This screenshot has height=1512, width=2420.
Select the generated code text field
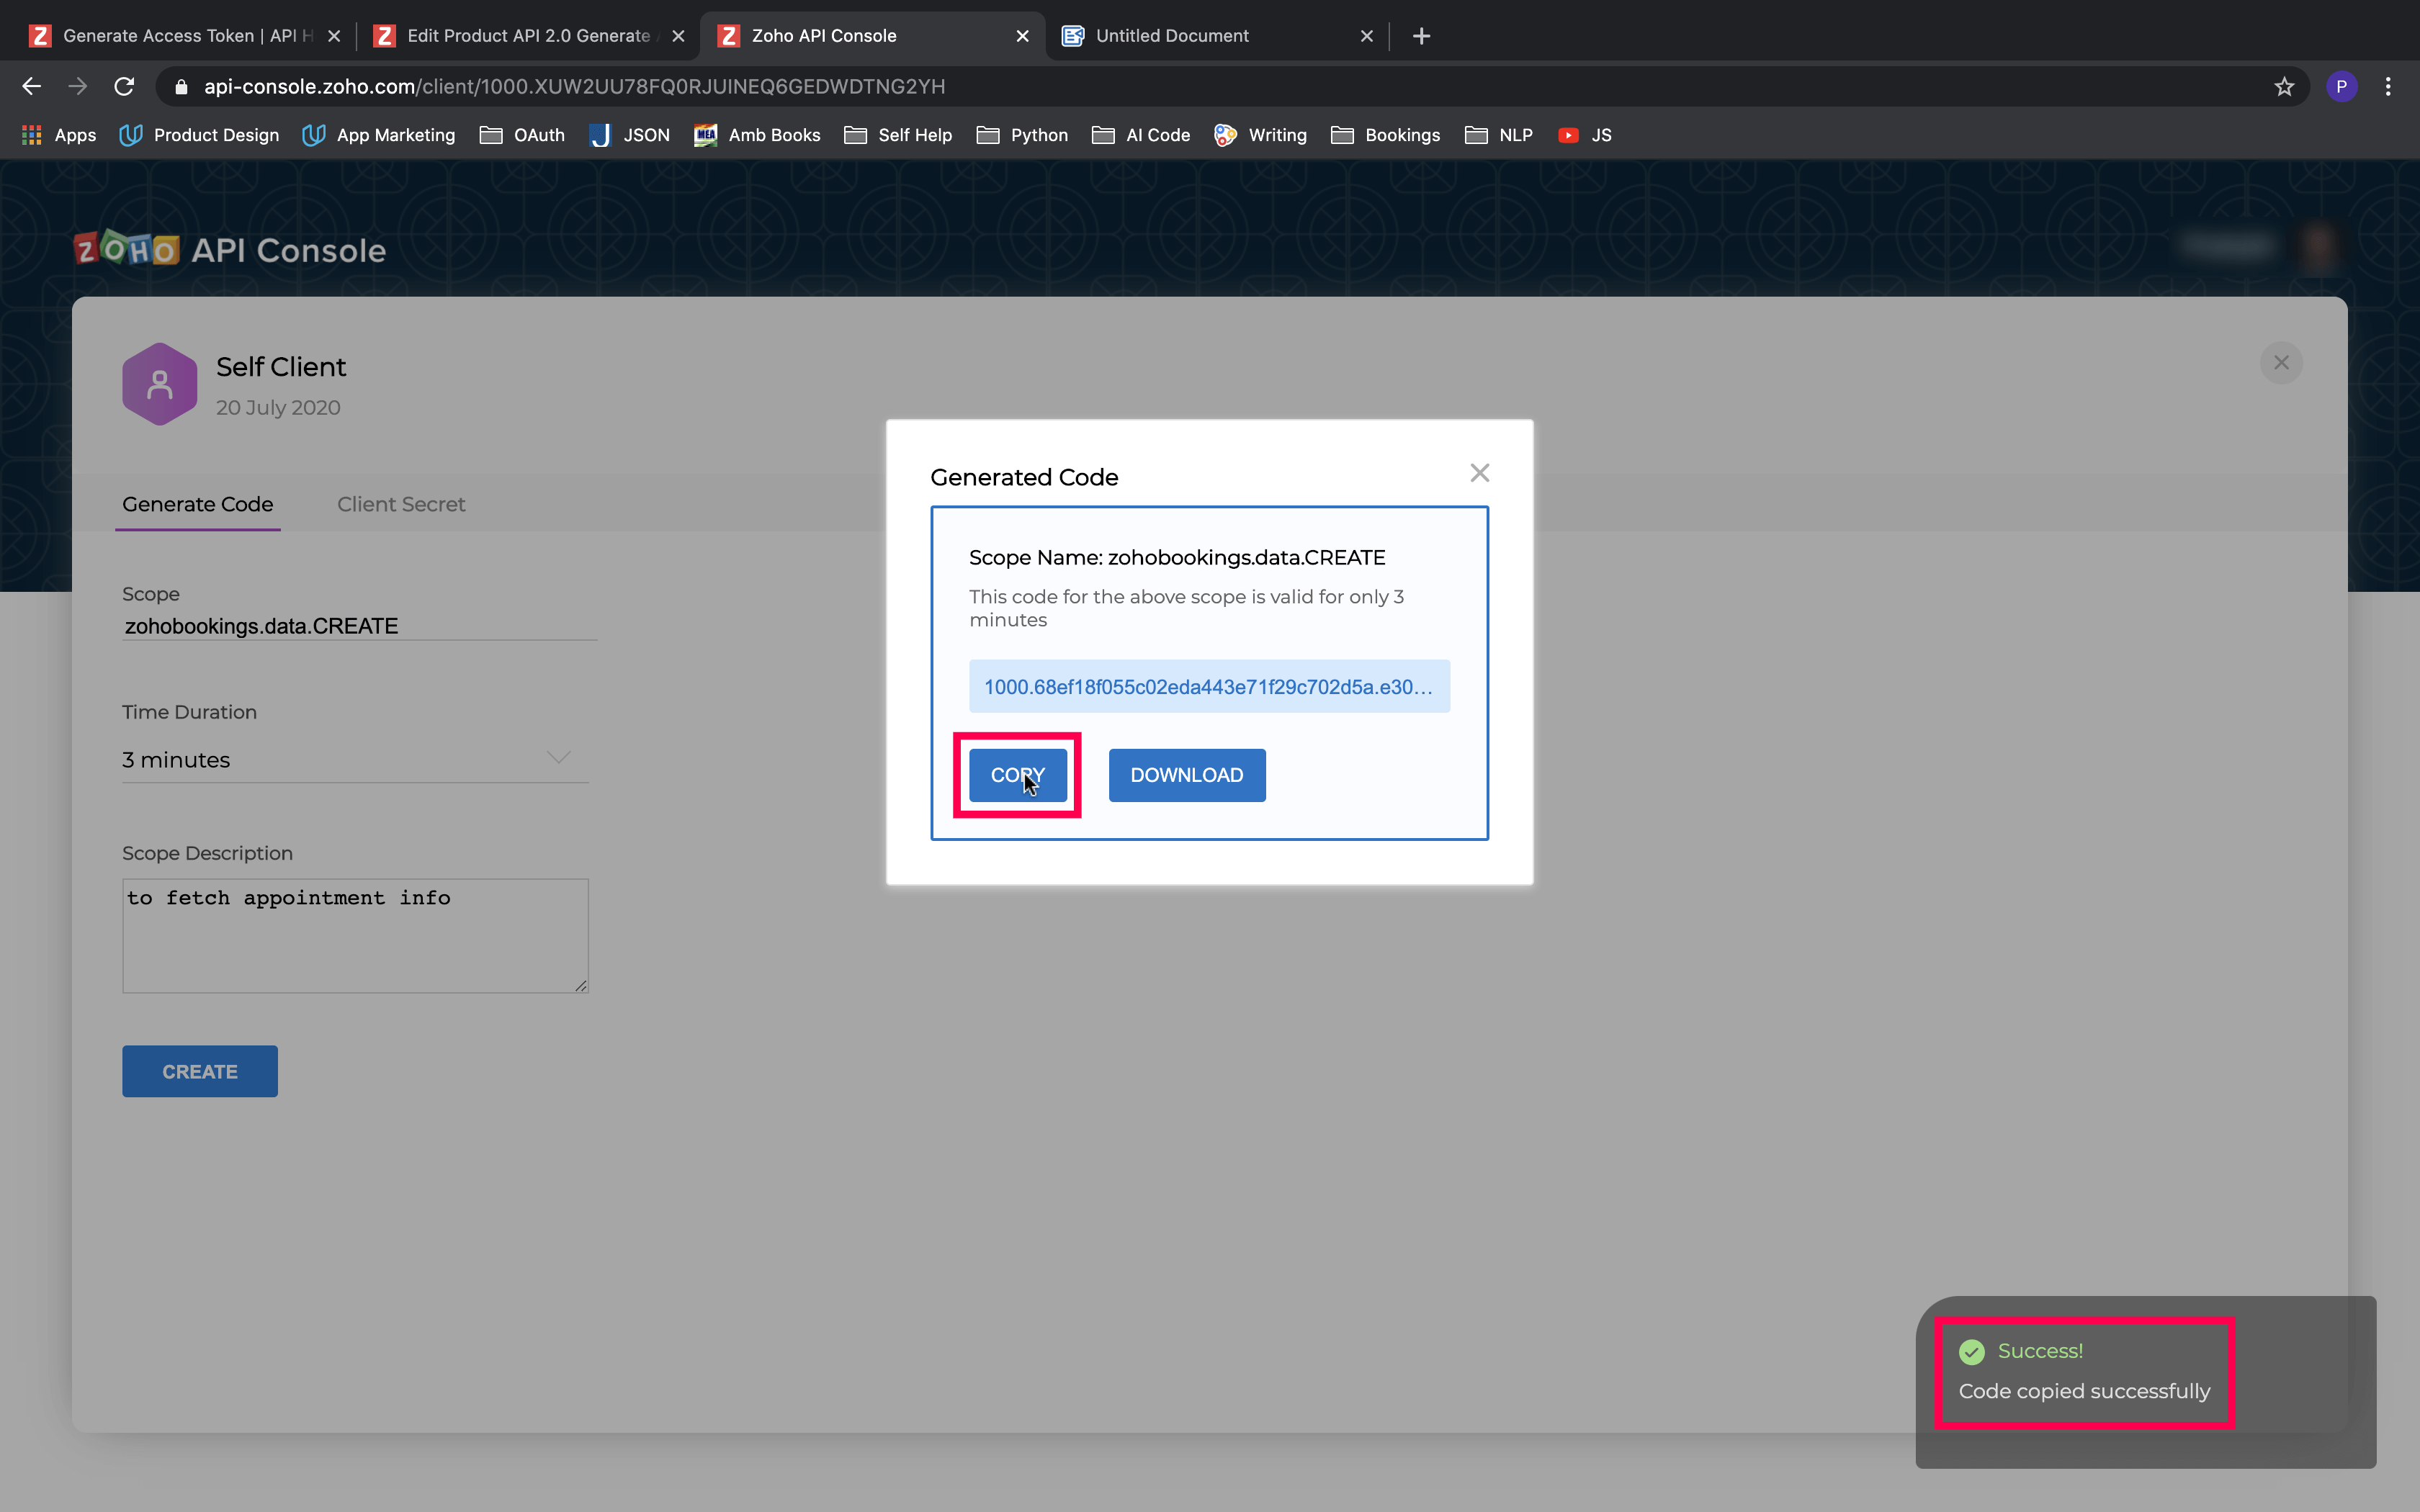point(1209,687)
